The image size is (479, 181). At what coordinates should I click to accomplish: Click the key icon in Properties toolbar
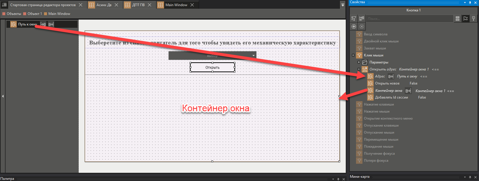[x=473, y=18]
